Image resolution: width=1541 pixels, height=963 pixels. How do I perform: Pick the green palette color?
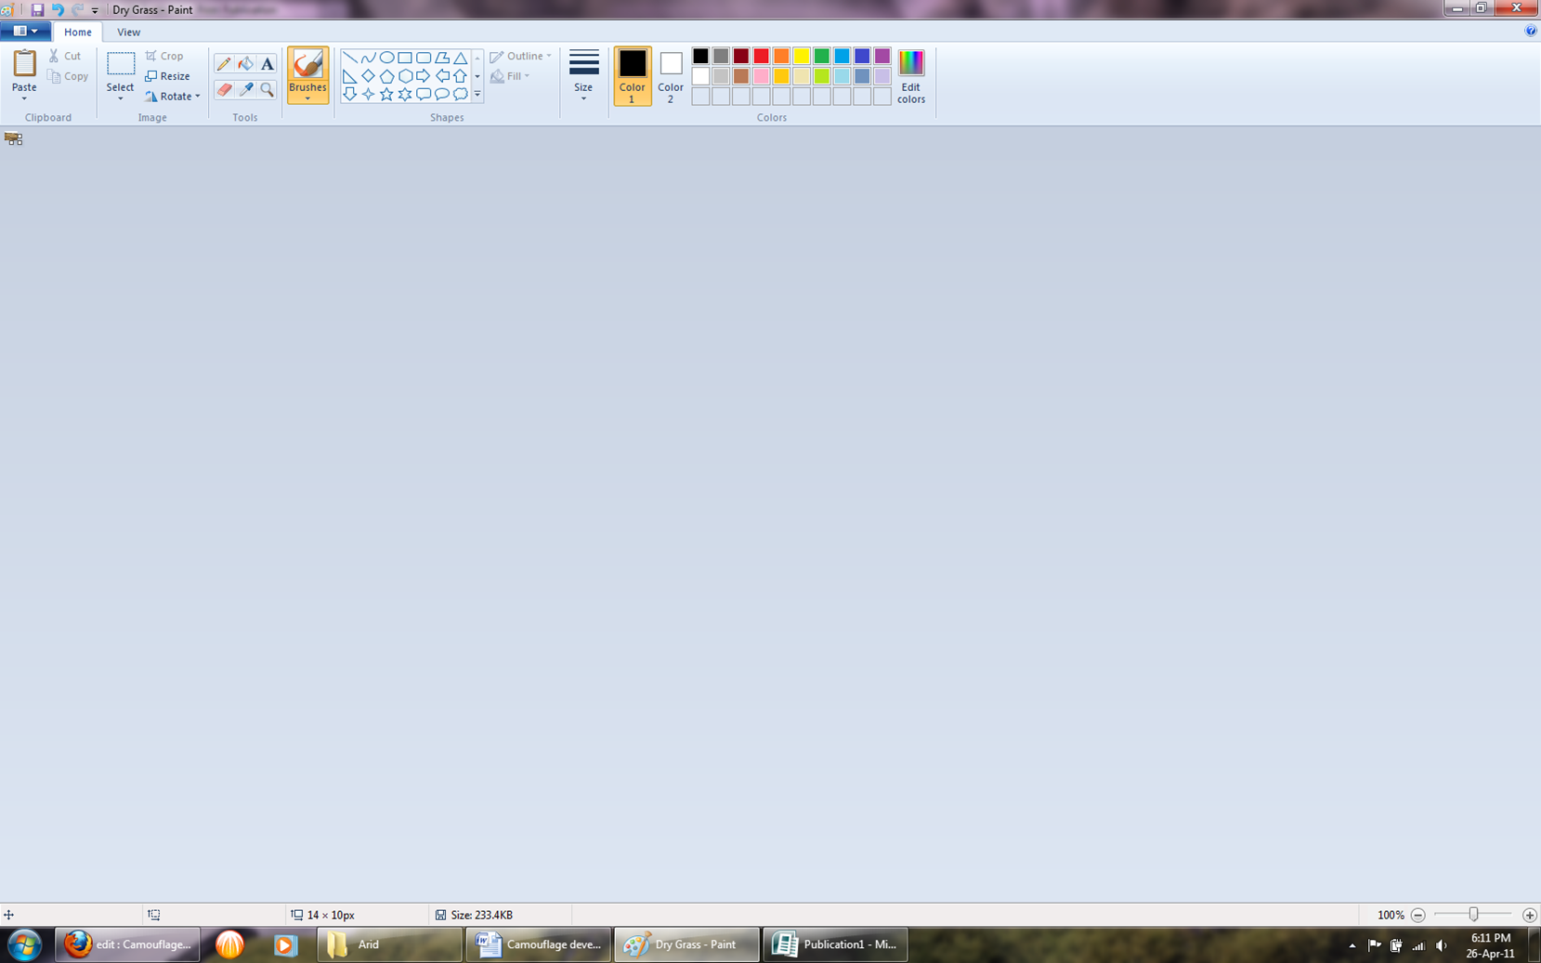point(822,57)
